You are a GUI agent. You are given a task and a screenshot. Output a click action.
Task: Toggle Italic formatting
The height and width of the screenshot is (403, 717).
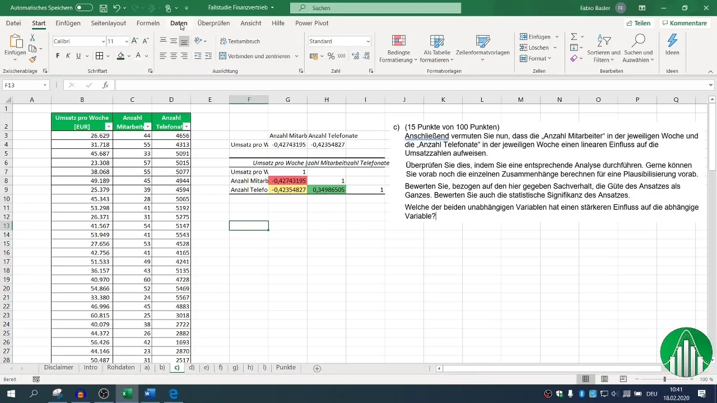68,56
